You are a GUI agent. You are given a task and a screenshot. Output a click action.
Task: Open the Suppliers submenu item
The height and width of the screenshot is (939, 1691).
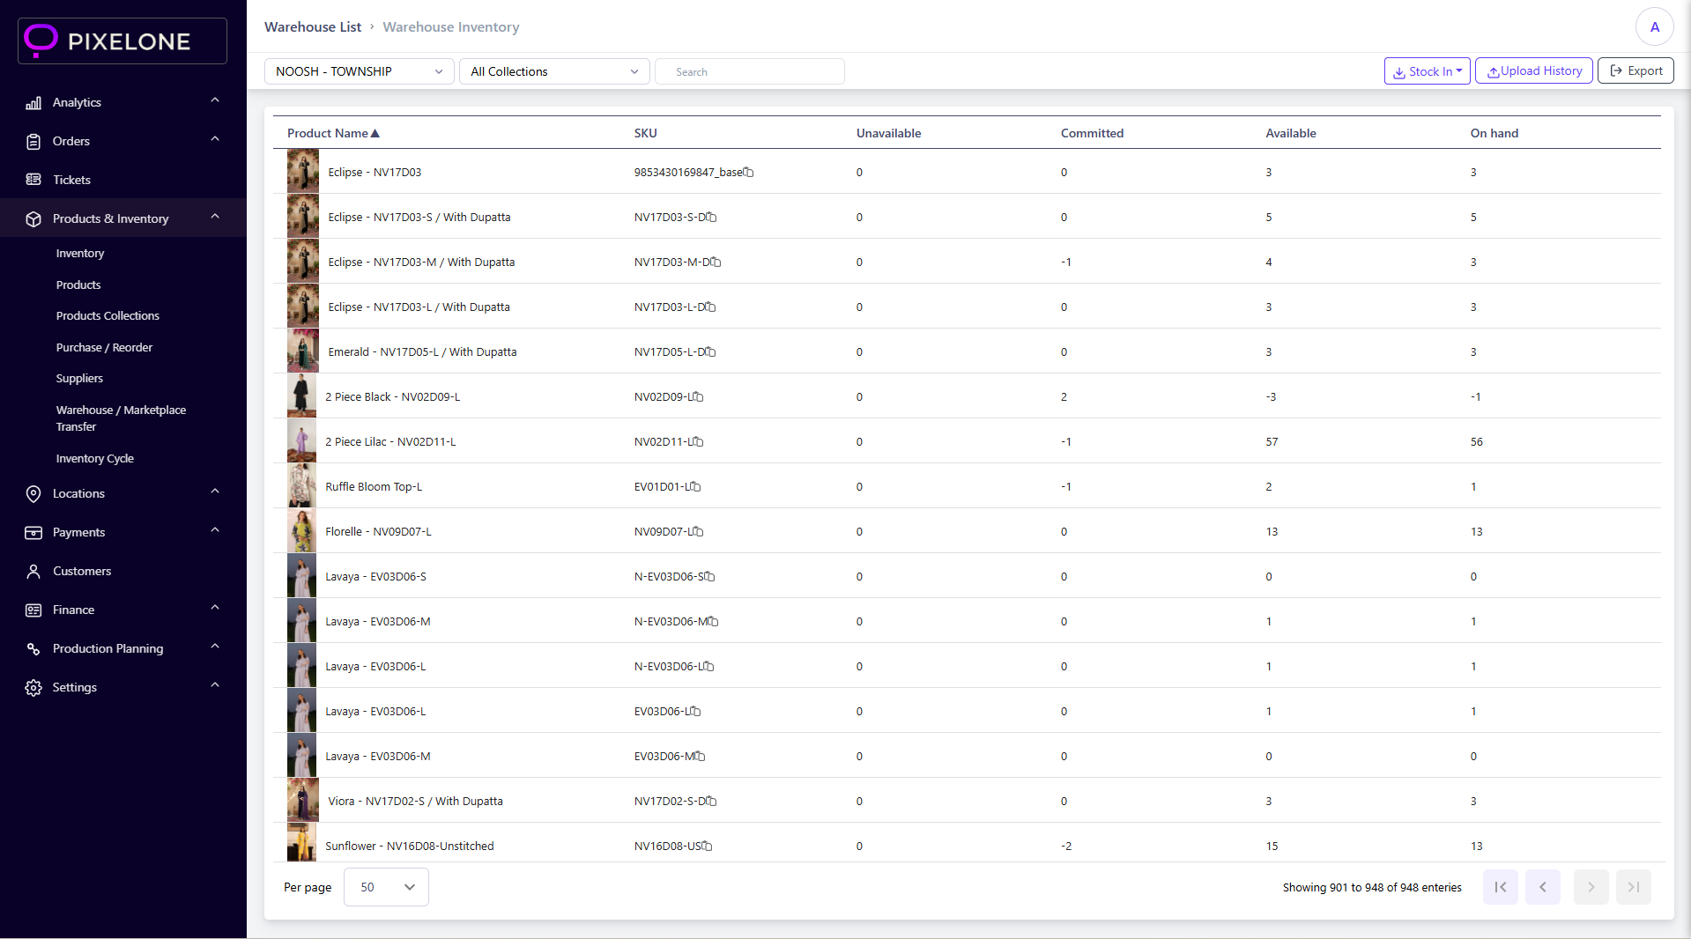(79, 379)
